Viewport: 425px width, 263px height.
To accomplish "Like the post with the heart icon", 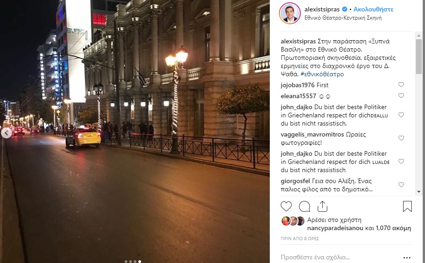I will [x=286, y=206].
